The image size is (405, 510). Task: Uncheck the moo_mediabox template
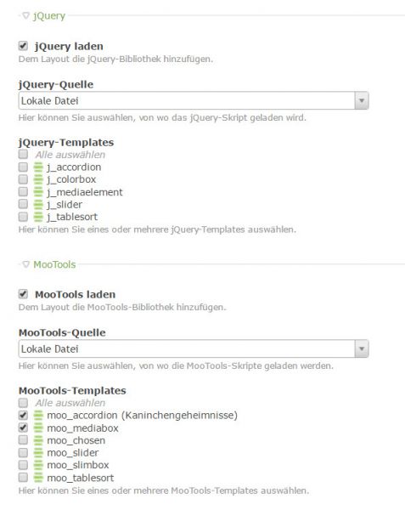tap(23, 428)
